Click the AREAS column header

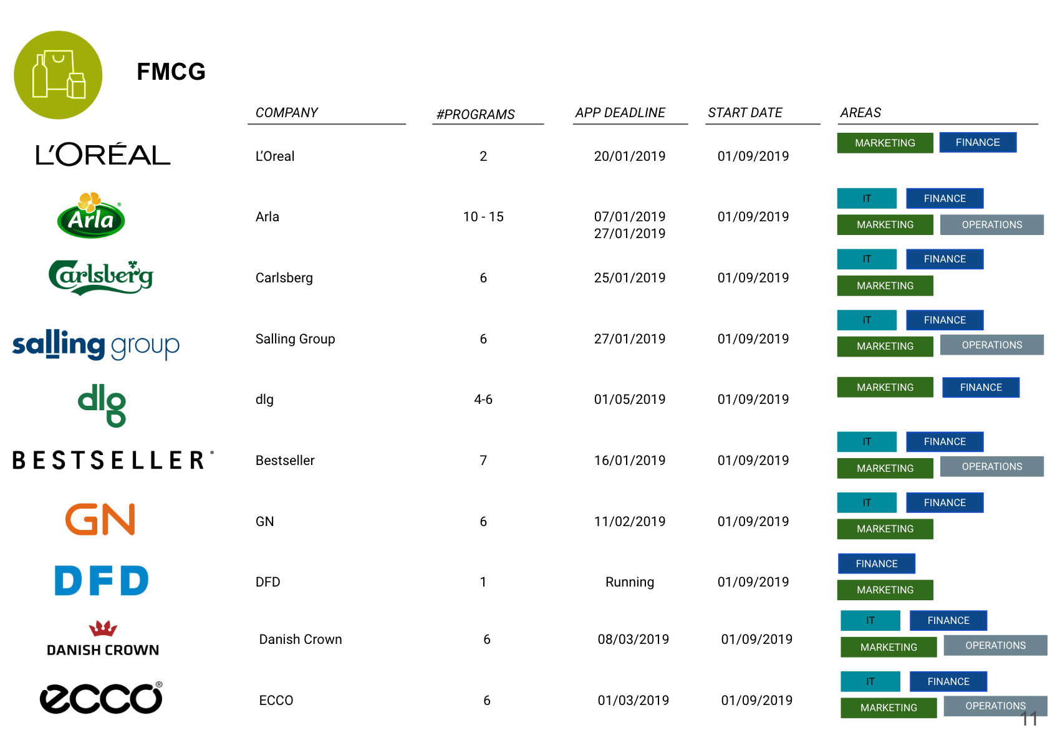[x=860, y=113]
